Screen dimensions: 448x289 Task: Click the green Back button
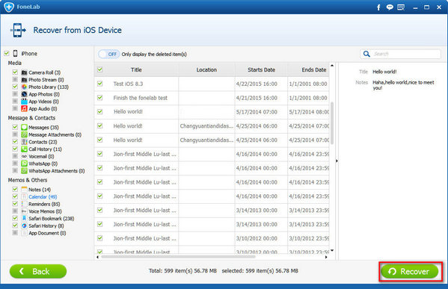[x=38, y=271]
